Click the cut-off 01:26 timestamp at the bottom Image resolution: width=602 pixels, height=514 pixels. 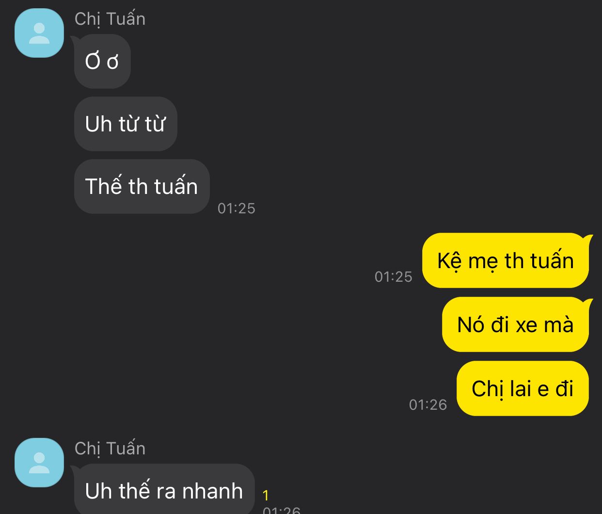coord(282,510)
